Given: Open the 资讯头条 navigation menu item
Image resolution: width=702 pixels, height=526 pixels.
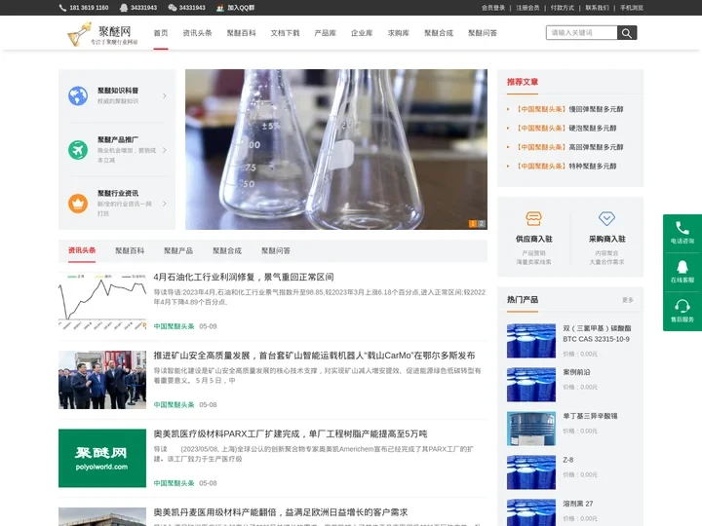Looking at the screenshot, I should [x=197, y=33].
